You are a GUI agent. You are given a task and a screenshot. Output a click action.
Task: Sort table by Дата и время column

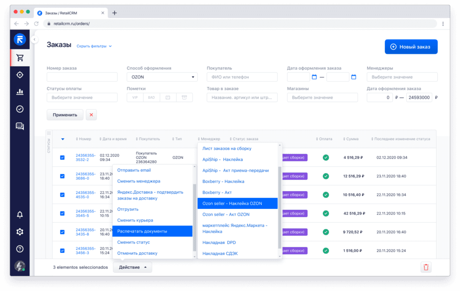[x=113, y=139]
